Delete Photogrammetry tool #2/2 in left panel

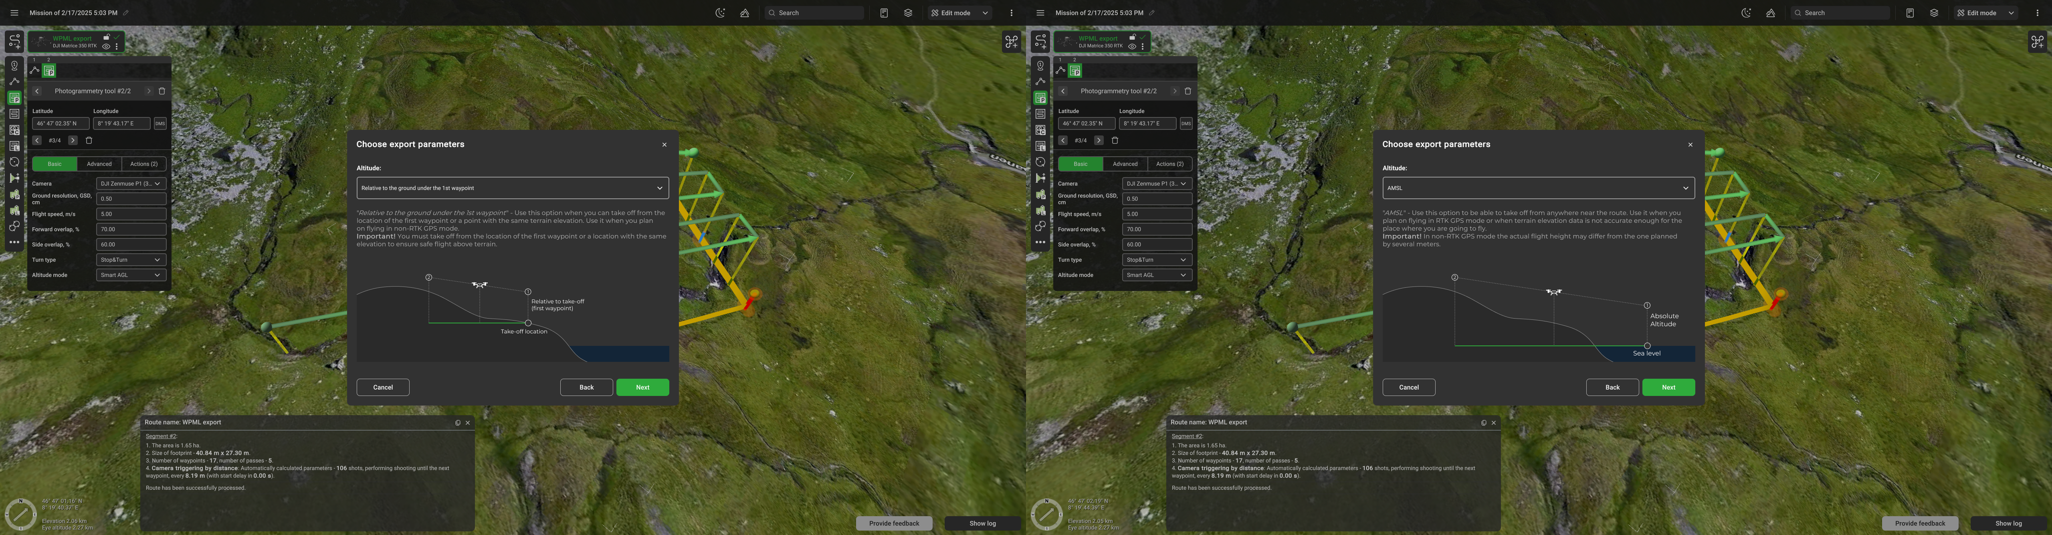click(162, 91)
